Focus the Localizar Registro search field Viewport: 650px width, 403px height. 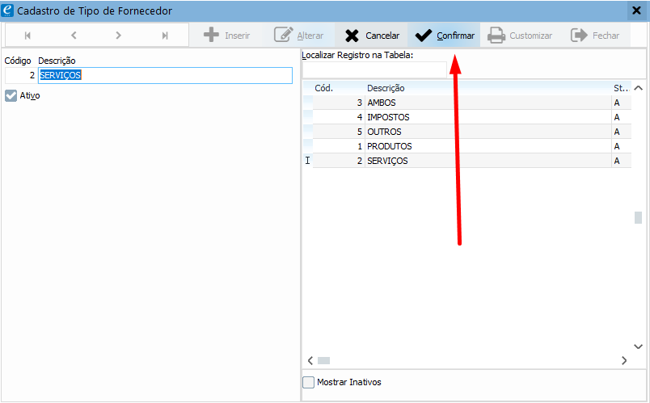[374, 69]
